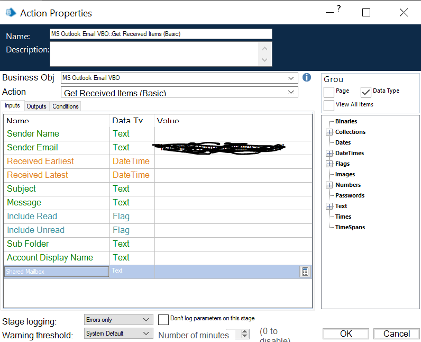Click the Subject value cell
This screenshot has width=421, height=342.
pos(233,189)
